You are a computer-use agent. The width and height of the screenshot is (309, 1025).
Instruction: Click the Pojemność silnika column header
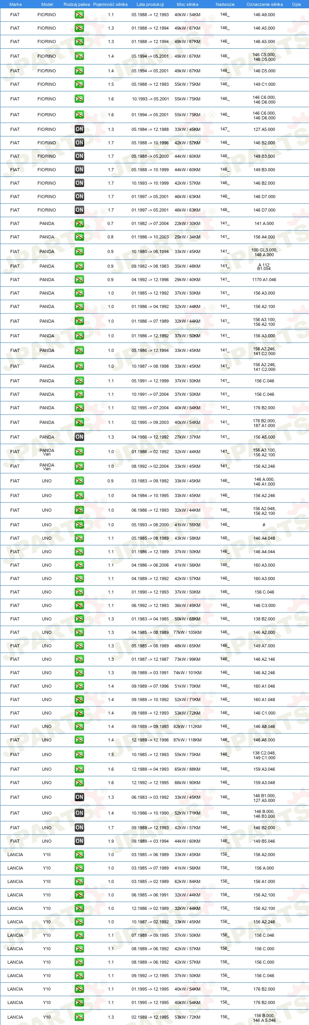[110, 4]
